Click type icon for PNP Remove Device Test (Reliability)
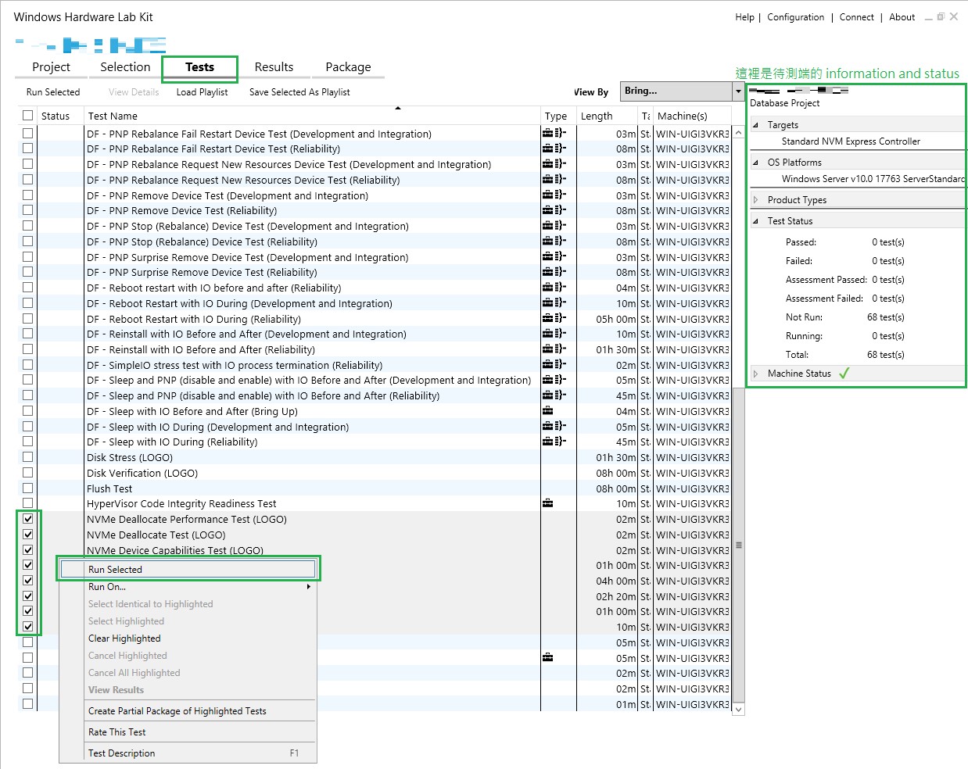This screenshot has width=968, height=769. (x=554, y=210)
